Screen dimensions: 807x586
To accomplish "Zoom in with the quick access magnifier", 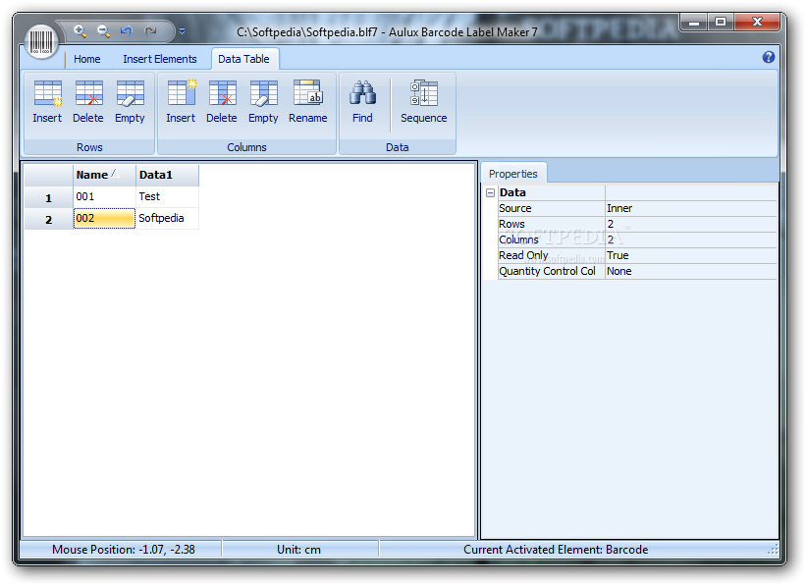I will tap(80, 31).
